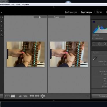This screenshot has width=107, height=107.
Task: Click the histogram graph
Action: tap(100, 27)
